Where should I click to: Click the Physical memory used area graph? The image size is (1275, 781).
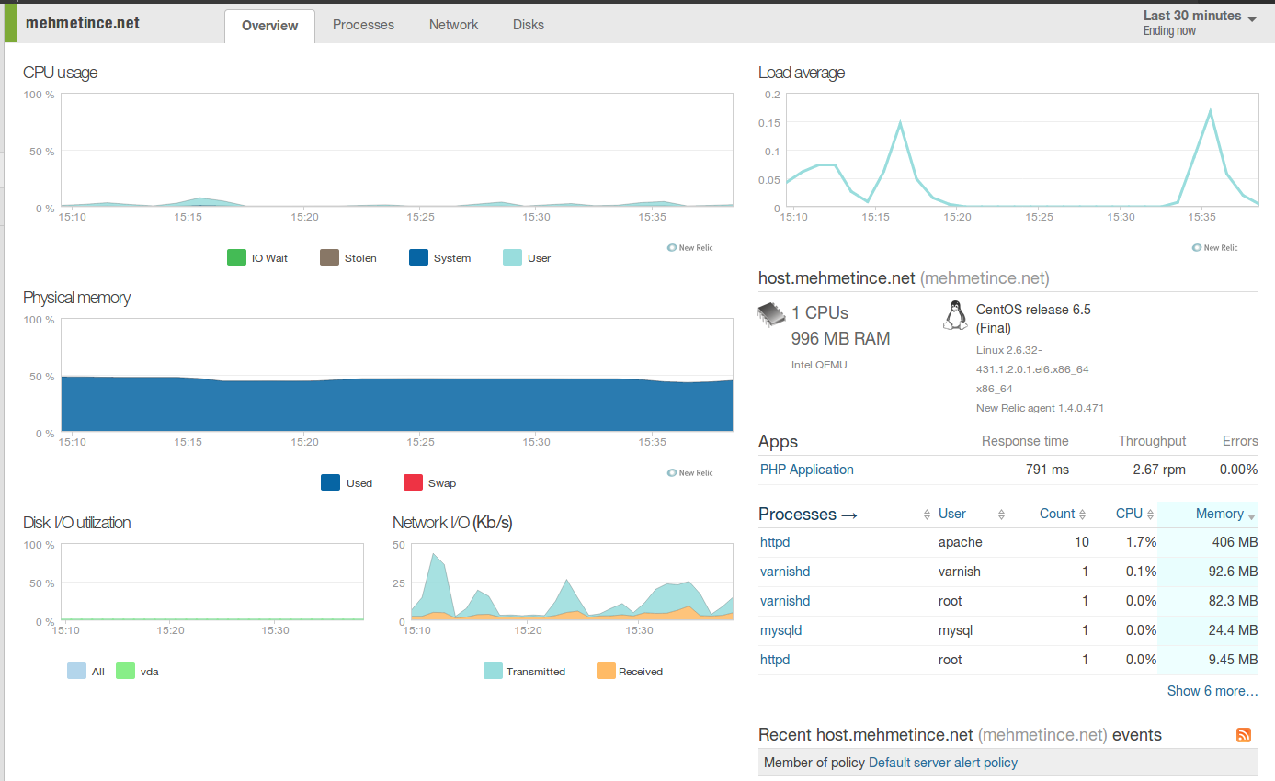coord(396,404)
